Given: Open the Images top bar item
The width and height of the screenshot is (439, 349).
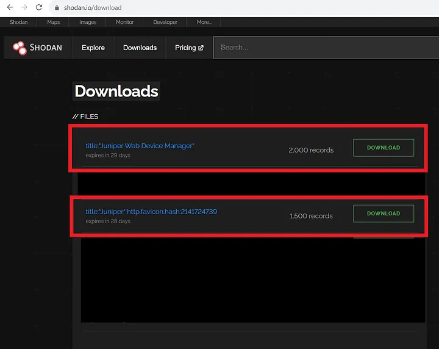Looking at the screenshot, I should (x=88, y=22).
